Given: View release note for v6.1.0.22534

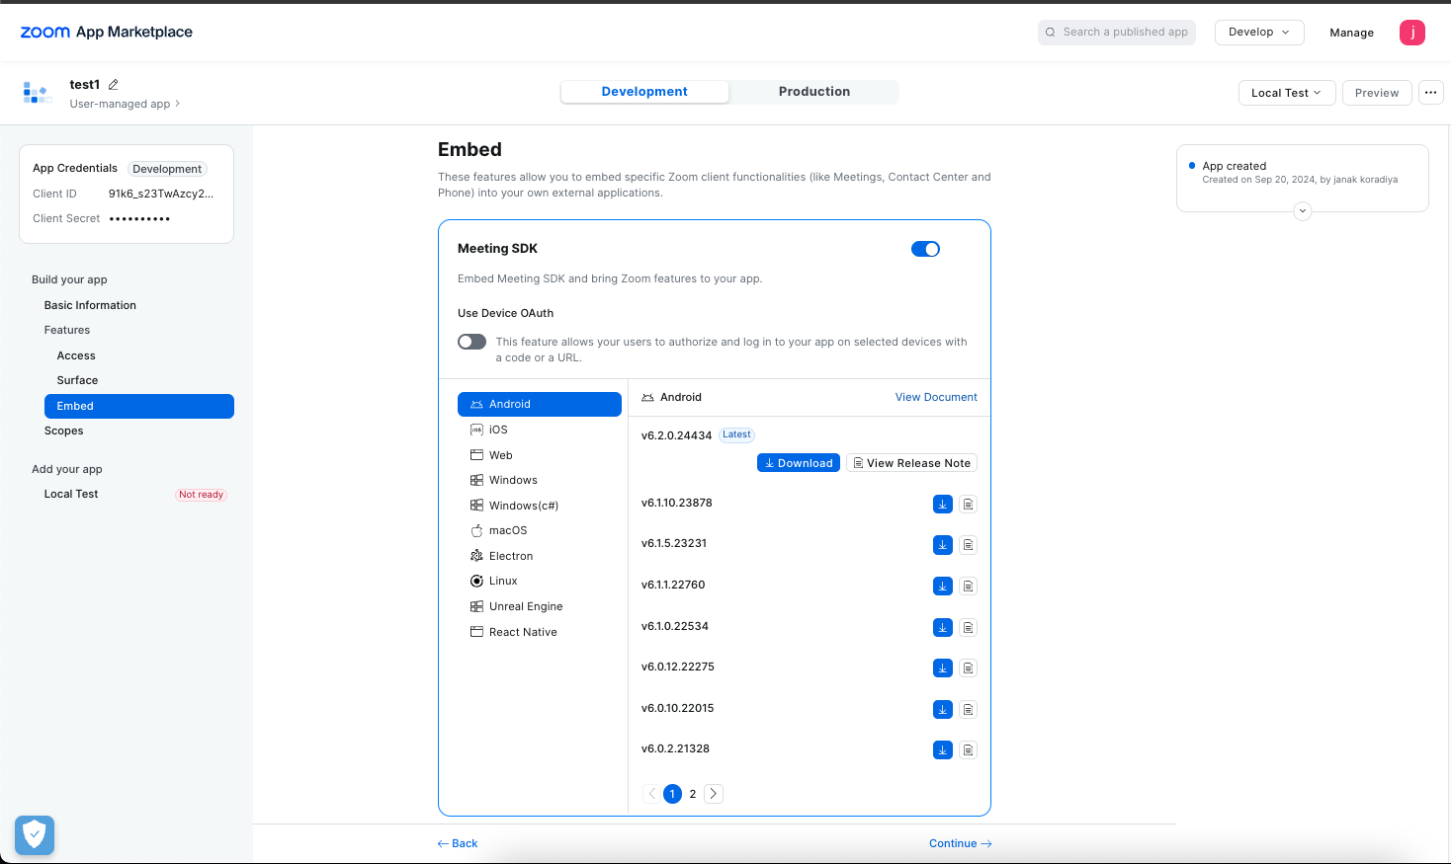Looking at the screenshot, I should [x=969, y=628].
